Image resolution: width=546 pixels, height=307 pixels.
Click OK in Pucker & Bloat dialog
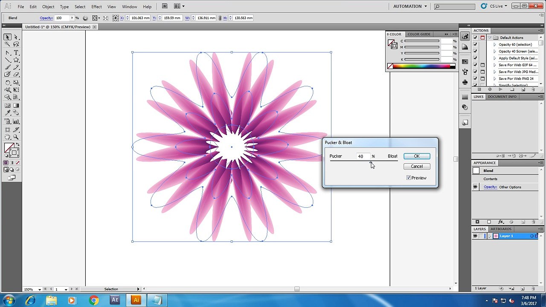(x=417, y=156)
